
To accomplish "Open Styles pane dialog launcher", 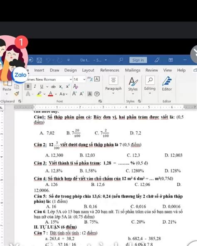I will pyautogui.click(x=139, y=101).
